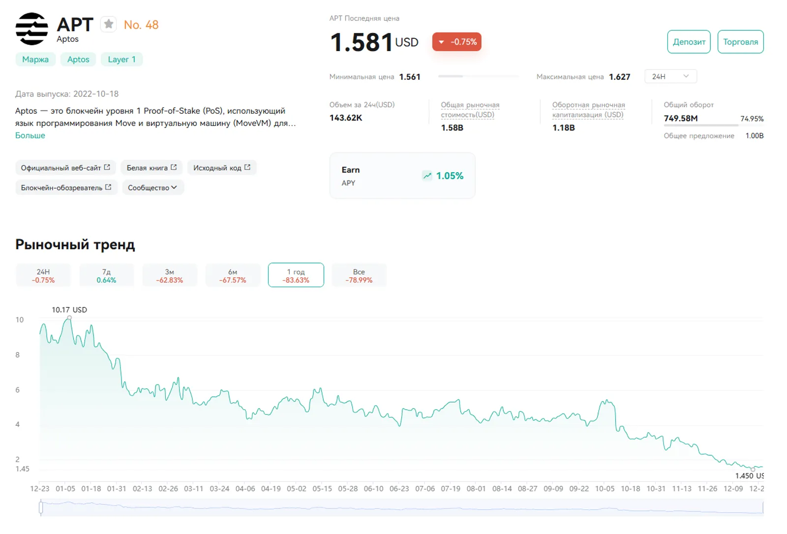Select the Все time range option
787x534 pixels.
[359, 275]
